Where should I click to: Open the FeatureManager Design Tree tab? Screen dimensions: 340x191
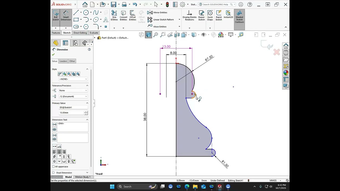click(56, 43)
